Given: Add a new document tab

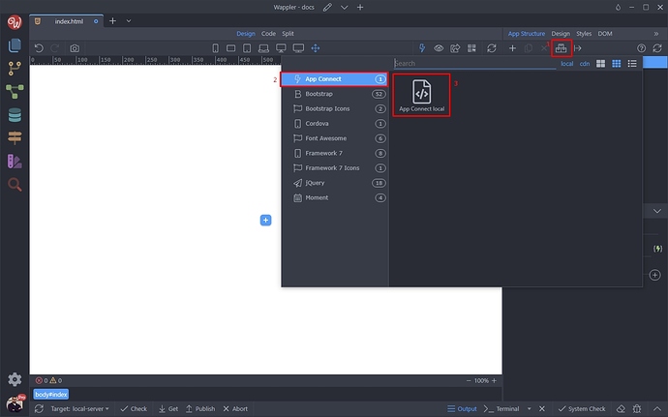Looking at the screenshot, I should pyautogui.click(x=112, y=21).
